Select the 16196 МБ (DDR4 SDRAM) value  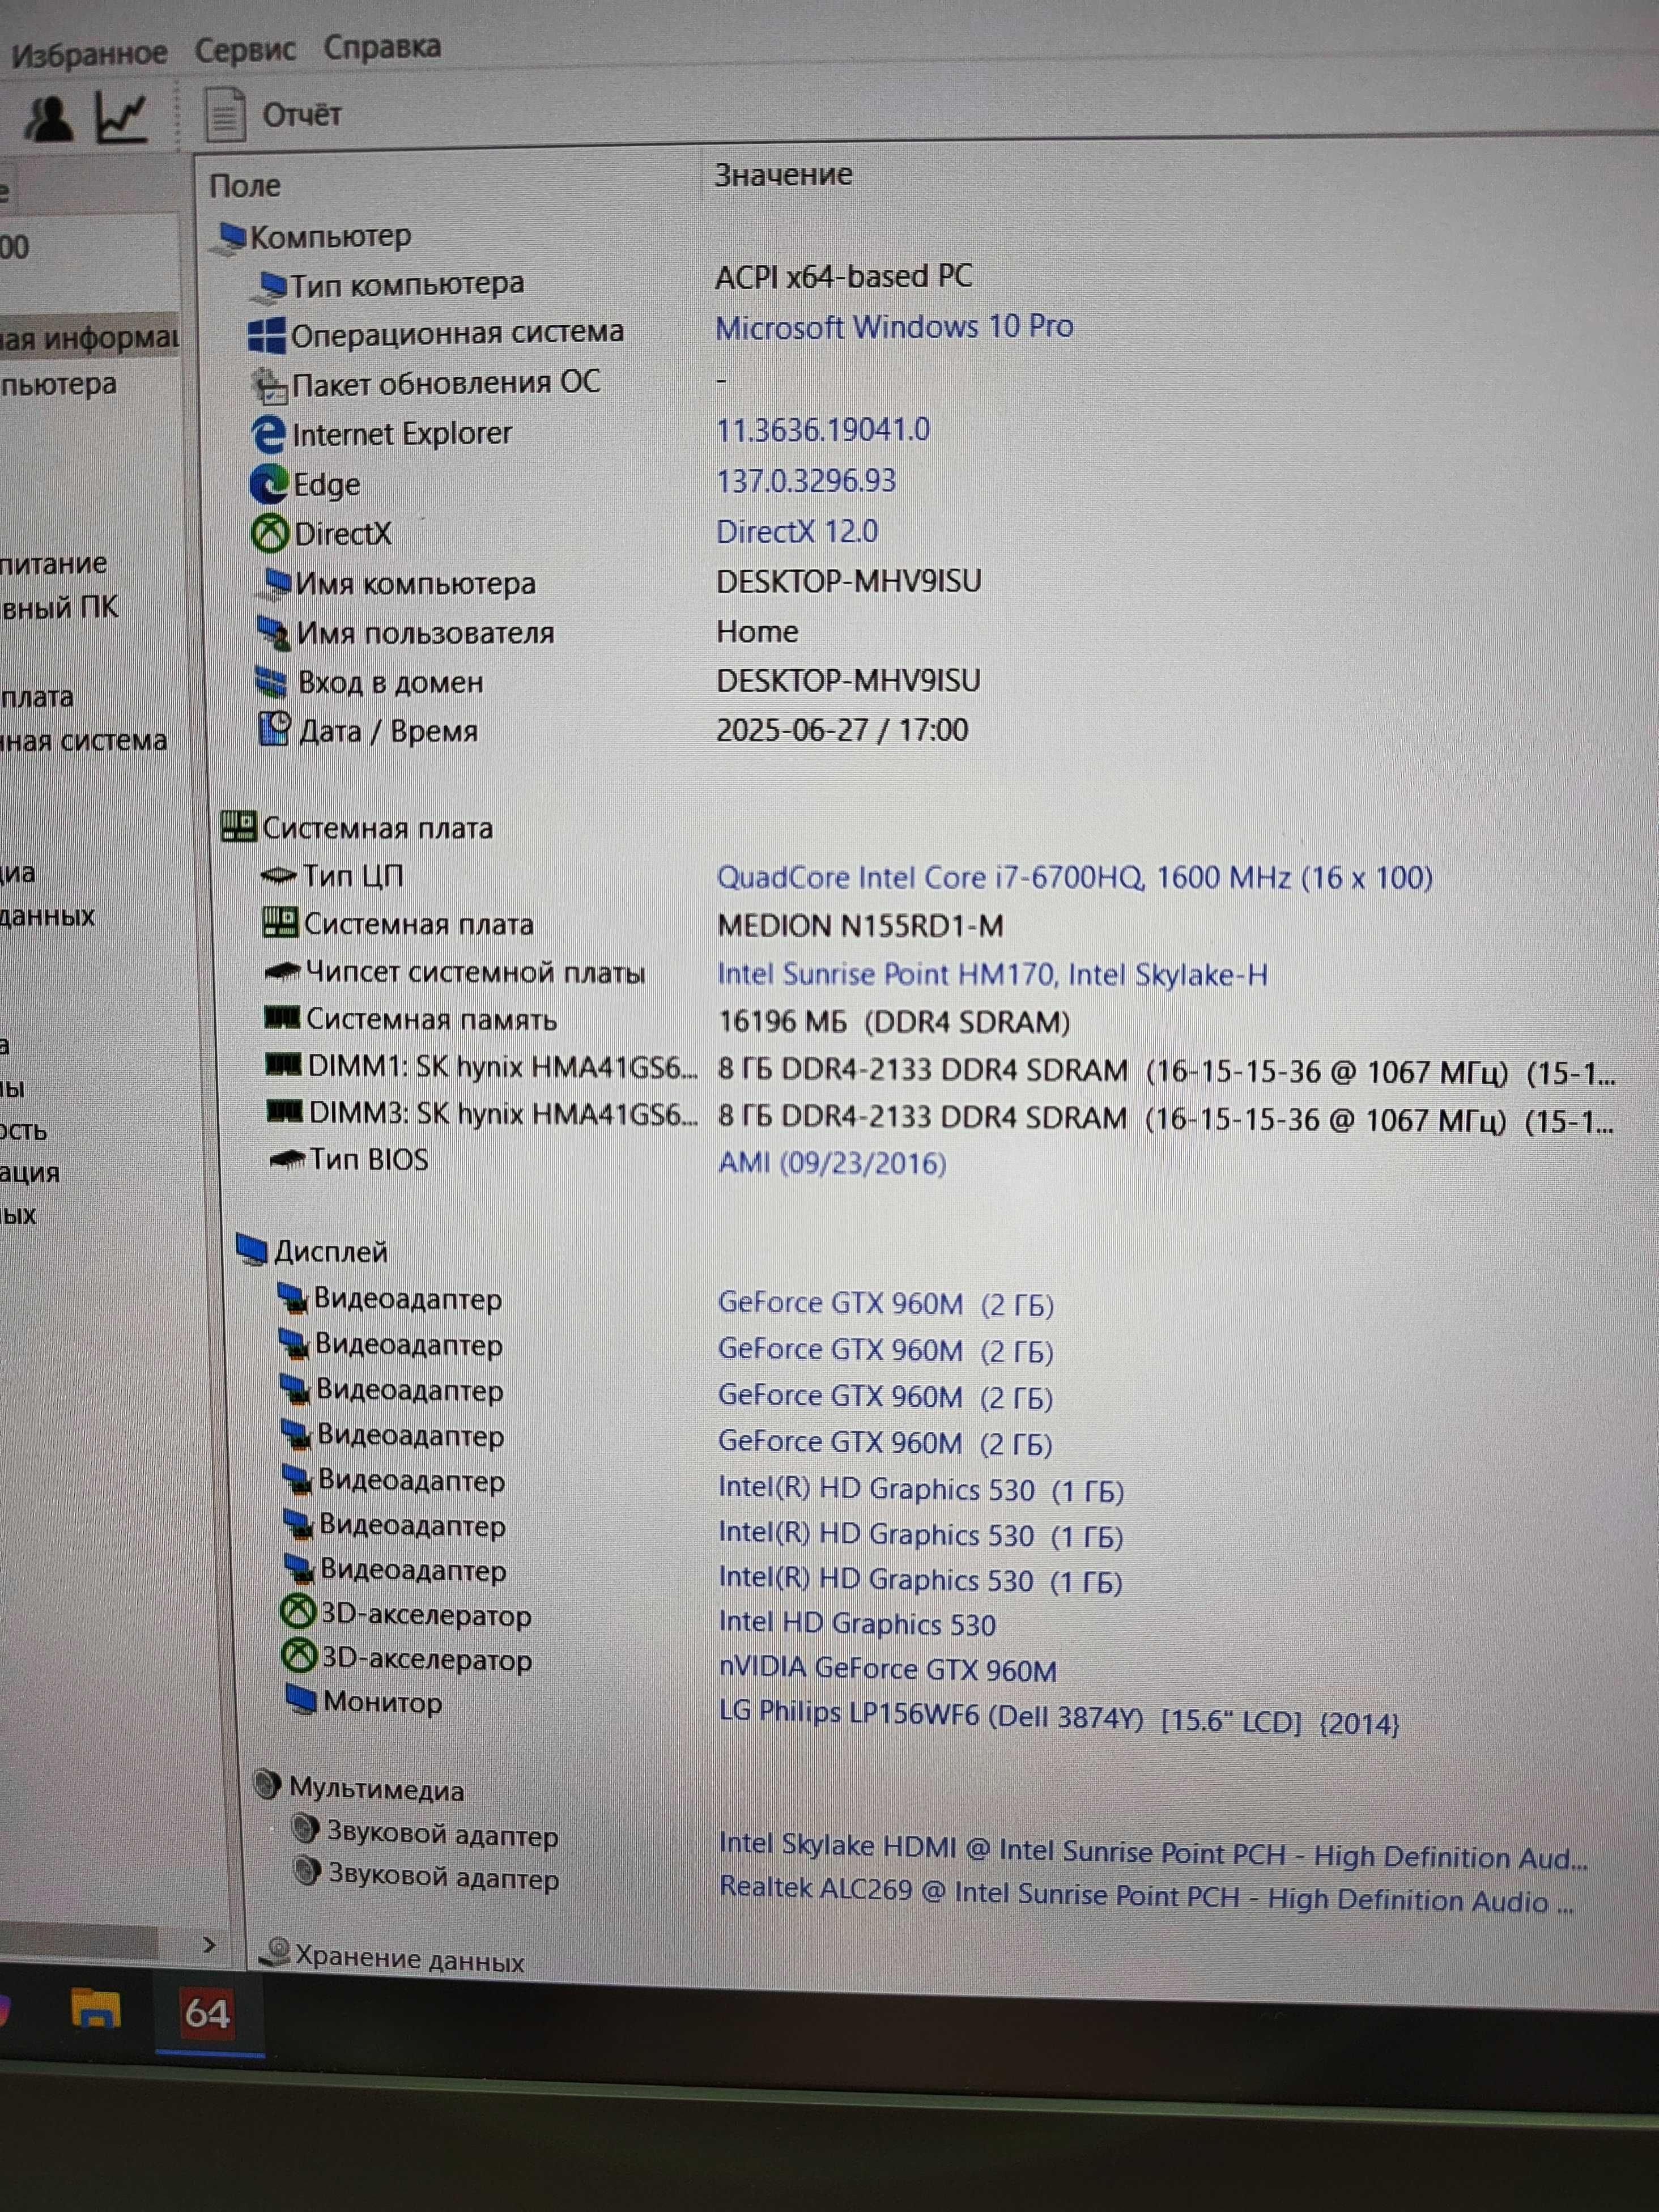coord(894,1022)
